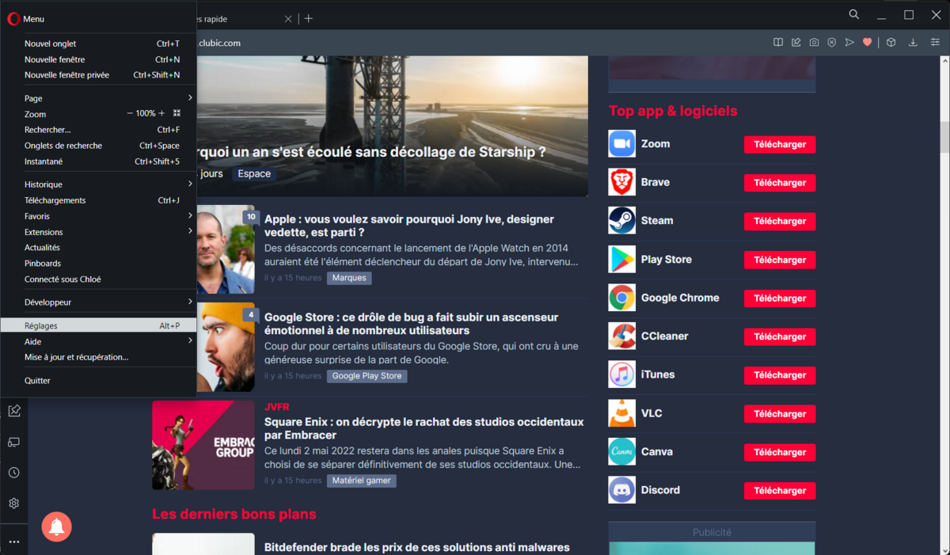Click the red heart bookmark icon
This screenshot has width=950, height=555.
[x=868, y=43]
